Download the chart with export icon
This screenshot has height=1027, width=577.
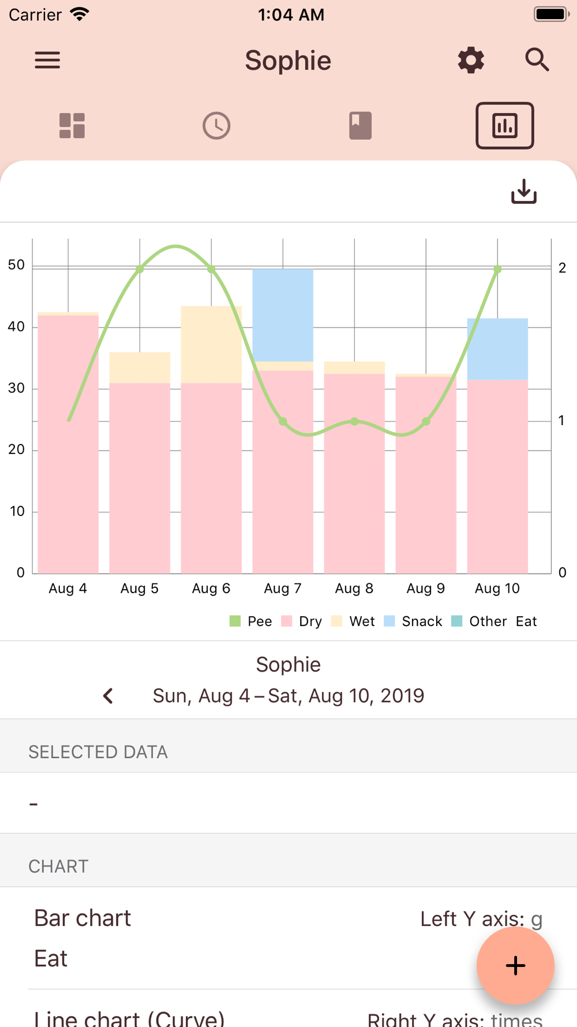tap(523, 191)
